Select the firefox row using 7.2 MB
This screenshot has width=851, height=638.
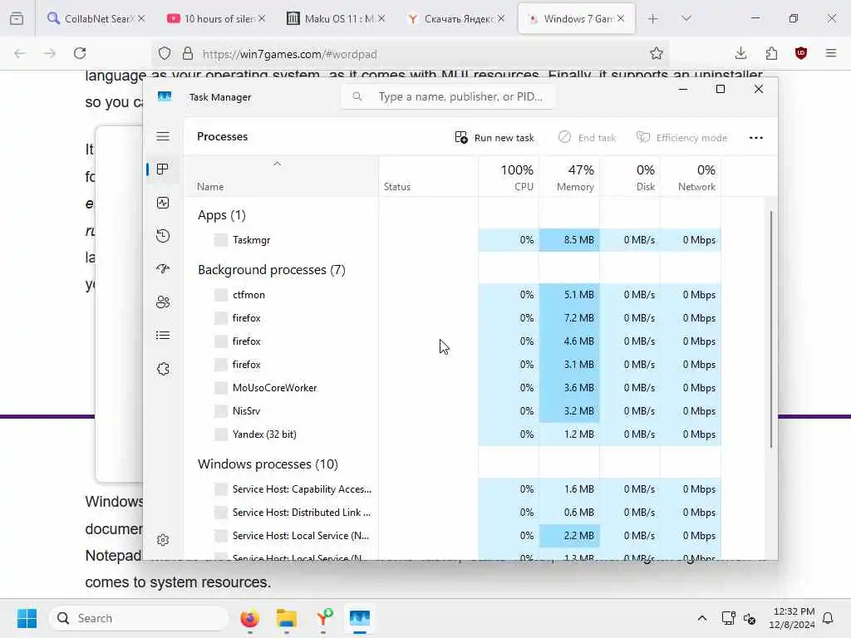(453, 318)
